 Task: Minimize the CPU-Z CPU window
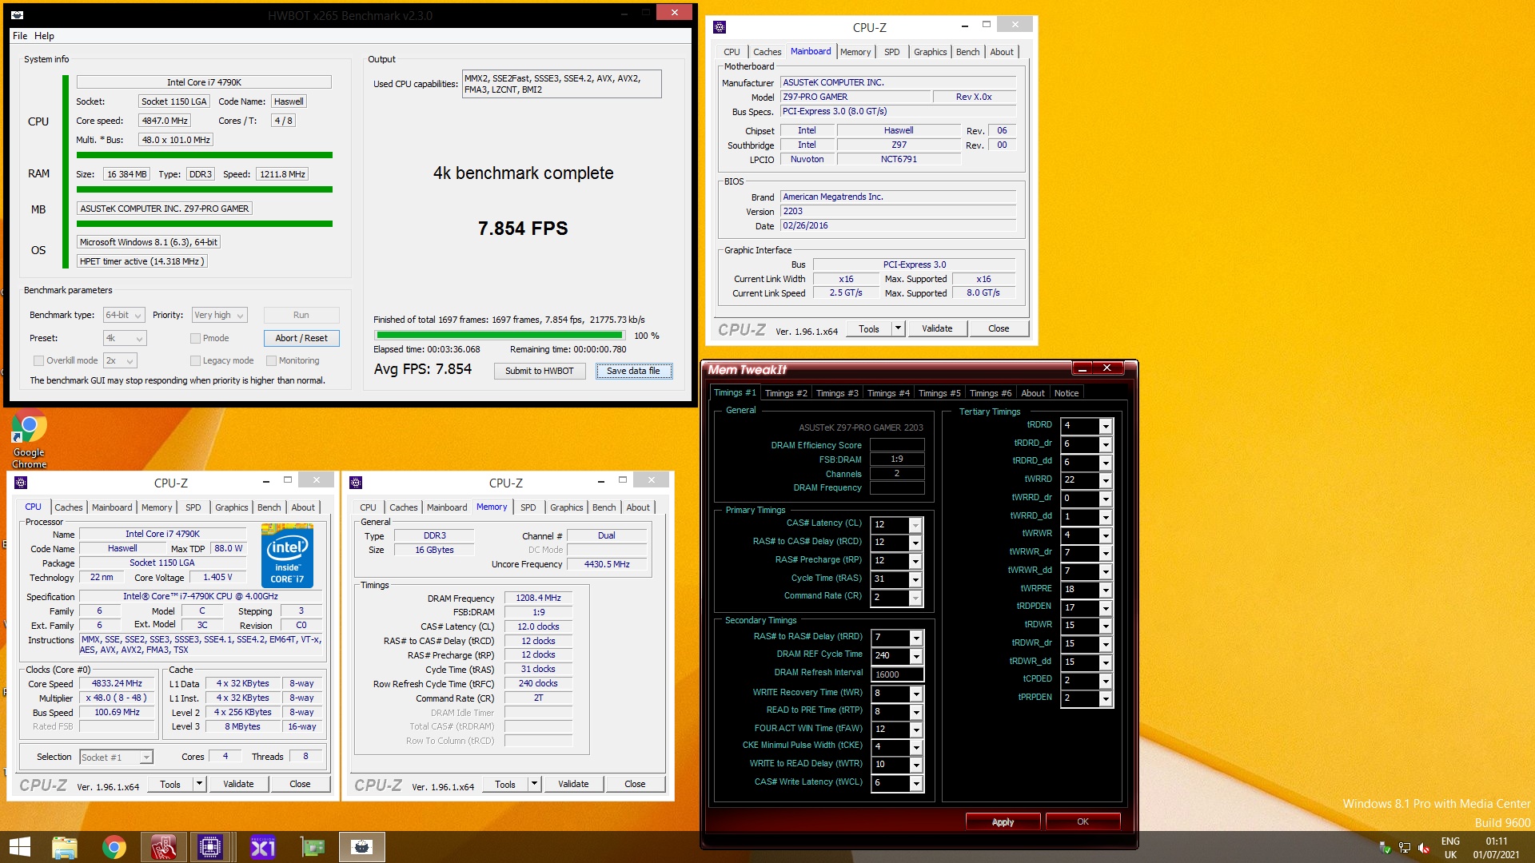pyautogui.click(x=265, y=481)
